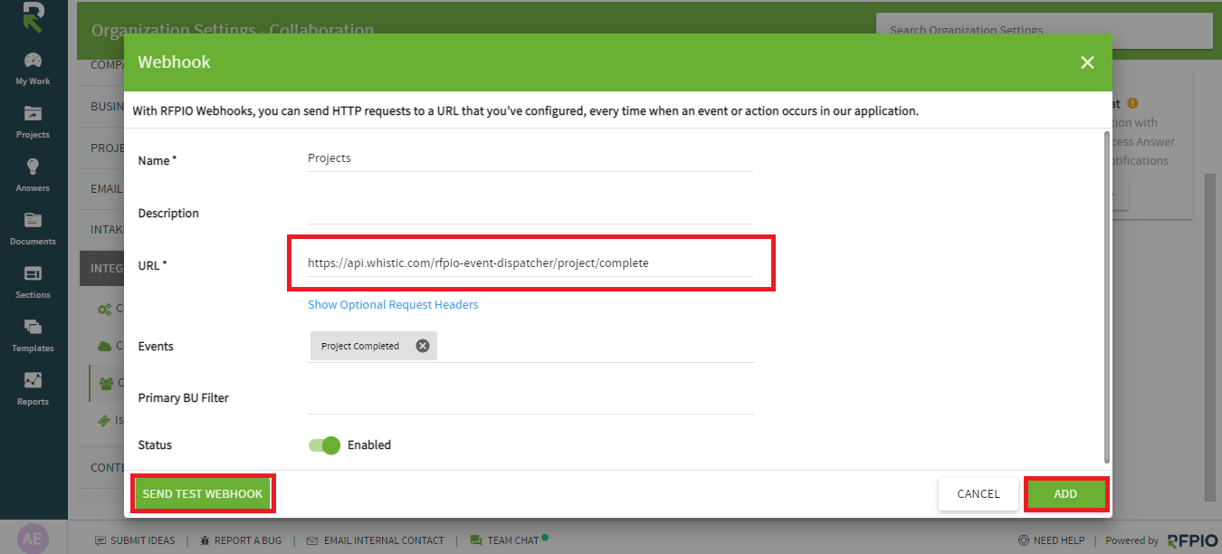1222x554 pixels.
Task: Click the Need Help lifebuoy icon
Action: coord(1024,540)
